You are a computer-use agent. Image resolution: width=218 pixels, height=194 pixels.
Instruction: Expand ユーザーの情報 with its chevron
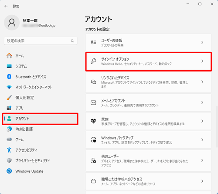tap(202, 42)
